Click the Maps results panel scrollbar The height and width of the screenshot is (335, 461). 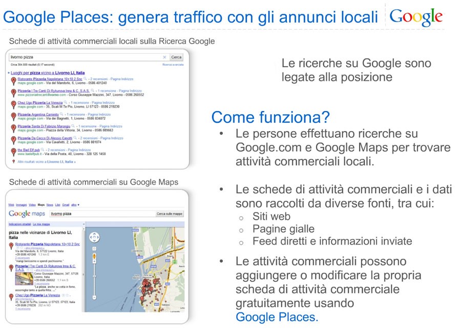[83, 269]
